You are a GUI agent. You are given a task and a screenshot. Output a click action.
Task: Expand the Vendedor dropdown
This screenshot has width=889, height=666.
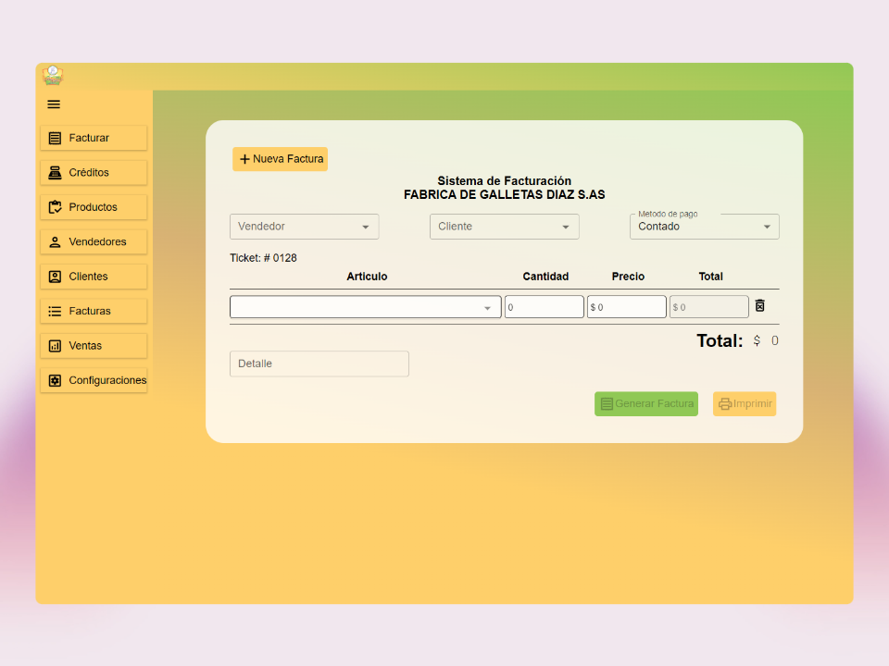304,227
